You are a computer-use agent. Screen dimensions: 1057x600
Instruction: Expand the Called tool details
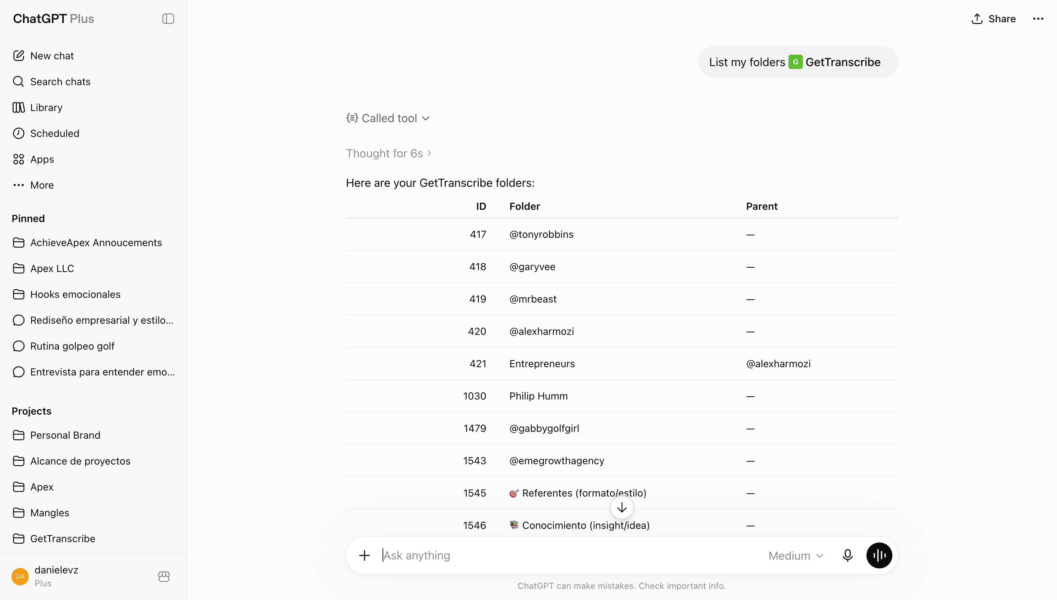click(388, 119)
